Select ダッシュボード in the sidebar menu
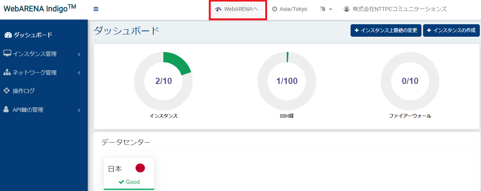The image size is (481, 191). click(x=33, y=35)
